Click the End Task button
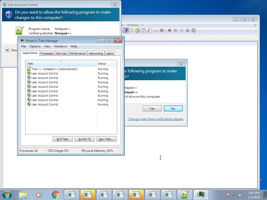The image size is (267, 200). point(63,139)
